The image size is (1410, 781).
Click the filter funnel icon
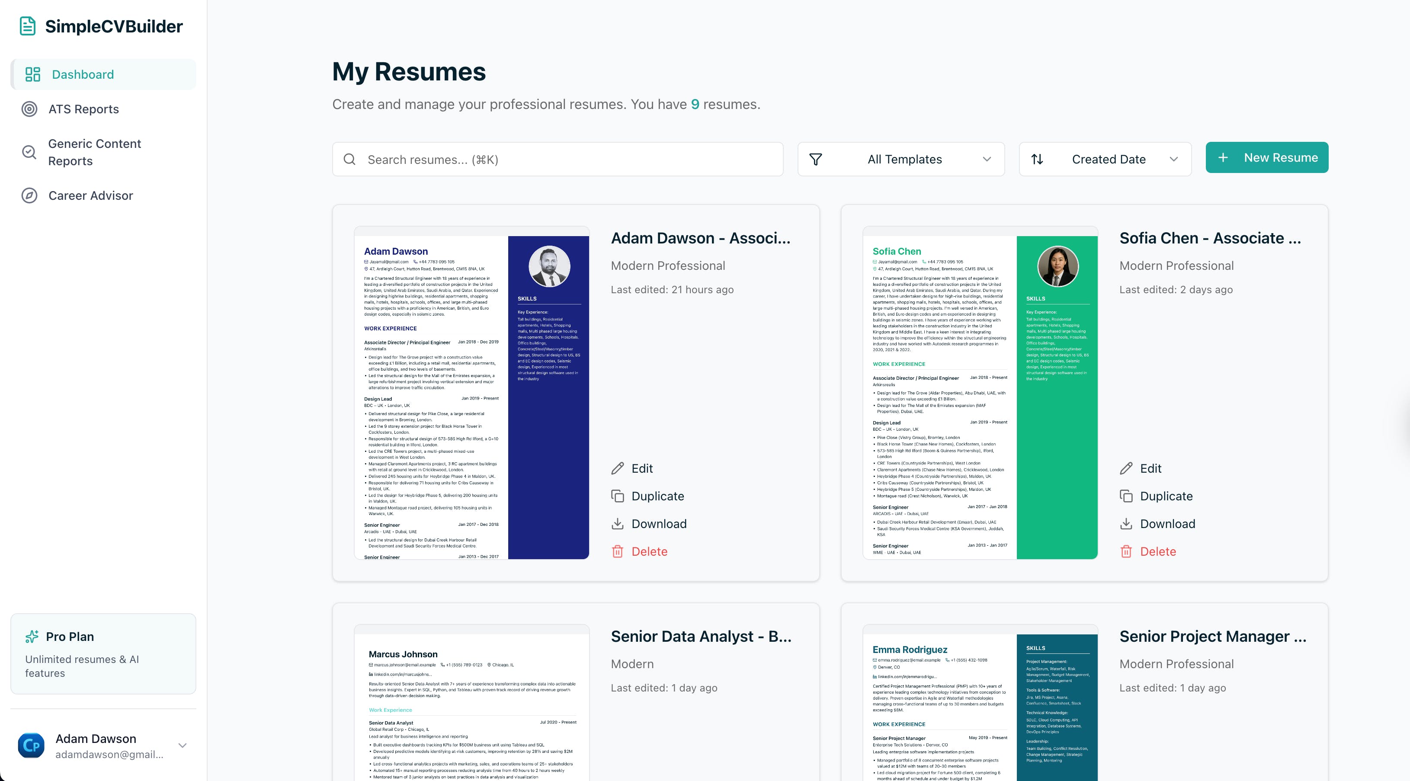click(816, 159)
